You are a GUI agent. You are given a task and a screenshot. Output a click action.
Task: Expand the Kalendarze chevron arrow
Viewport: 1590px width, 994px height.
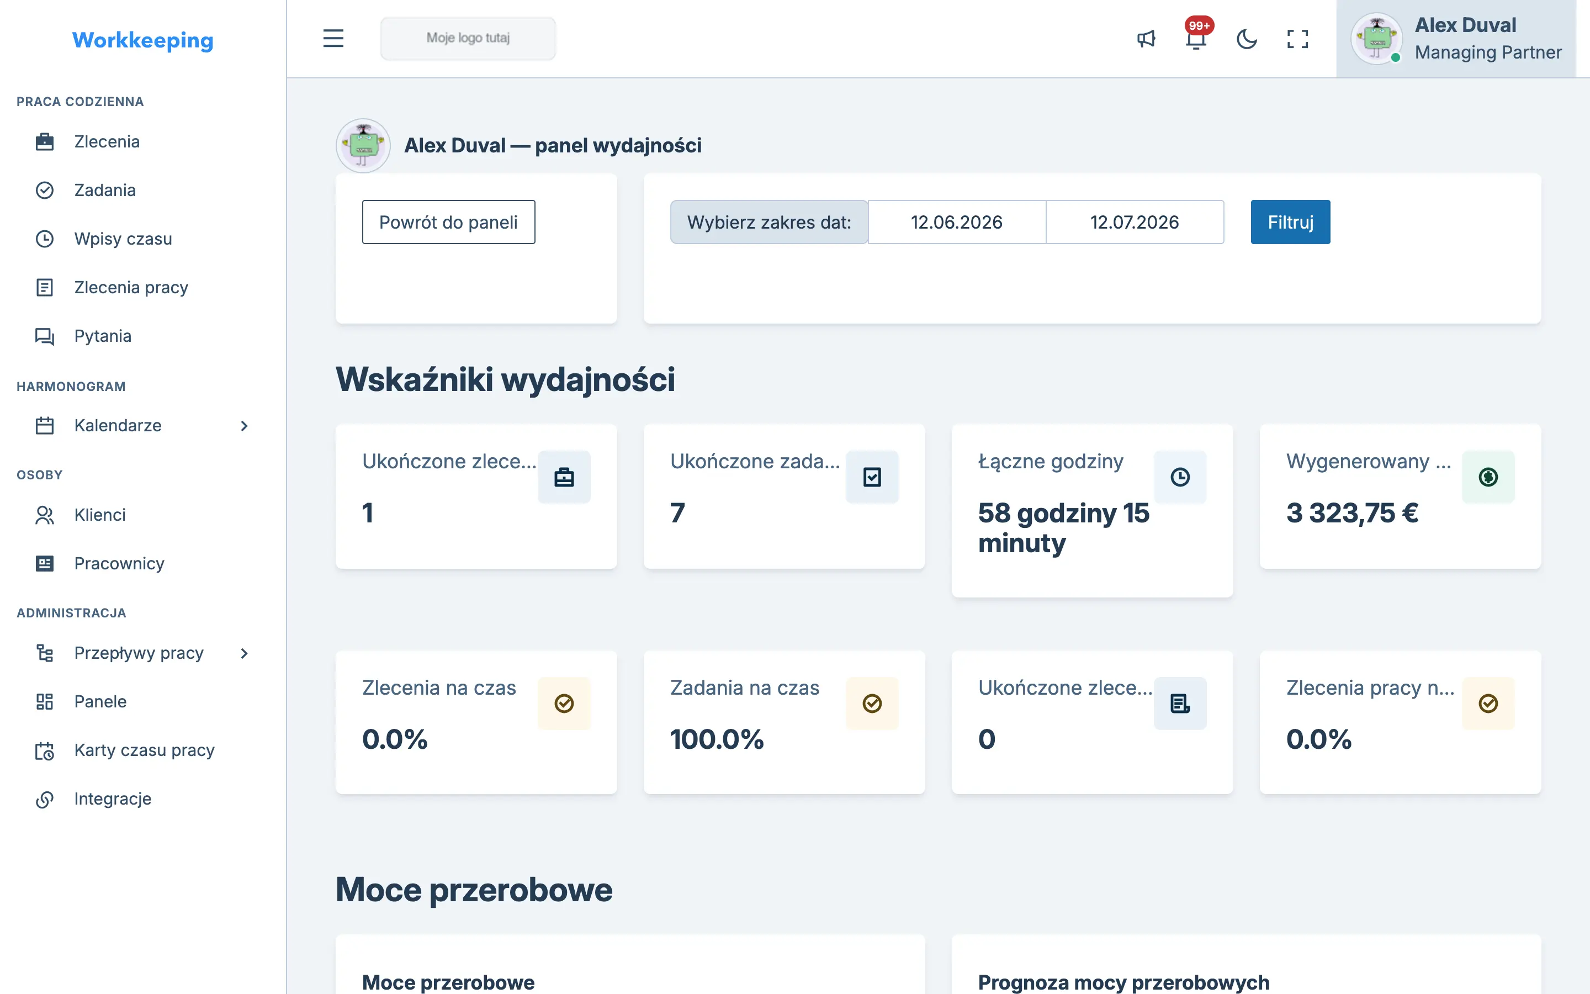(x=245, y=425)
